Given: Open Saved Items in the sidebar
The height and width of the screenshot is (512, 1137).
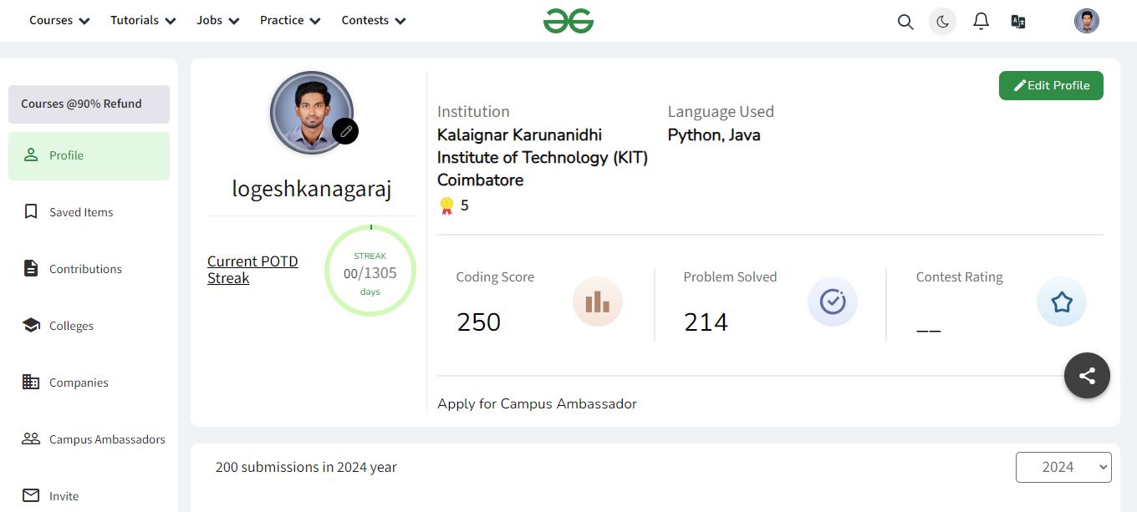Looking at the screenshot, I should 89,212.
